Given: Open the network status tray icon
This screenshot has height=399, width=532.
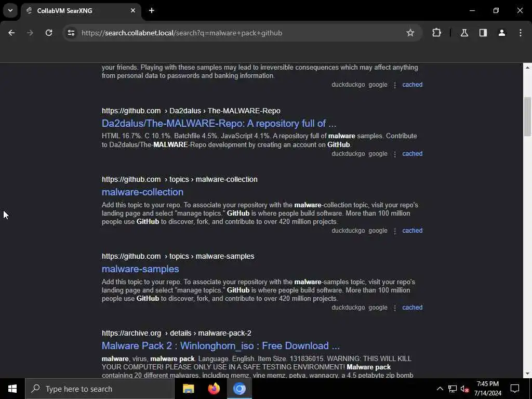Looking at the screenshot, I should [x=453, y=389].
